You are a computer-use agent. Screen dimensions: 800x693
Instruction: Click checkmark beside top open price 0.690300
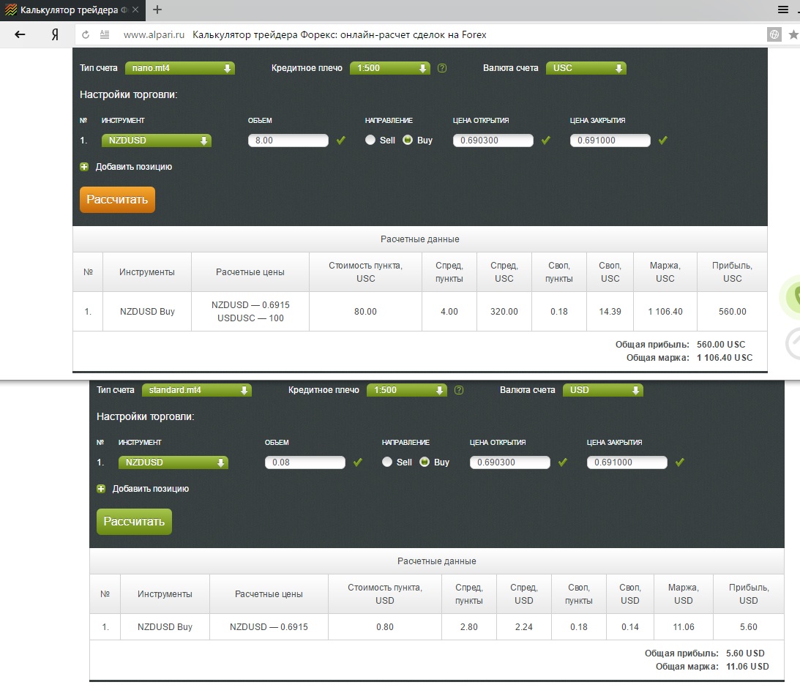coord(546,141)
